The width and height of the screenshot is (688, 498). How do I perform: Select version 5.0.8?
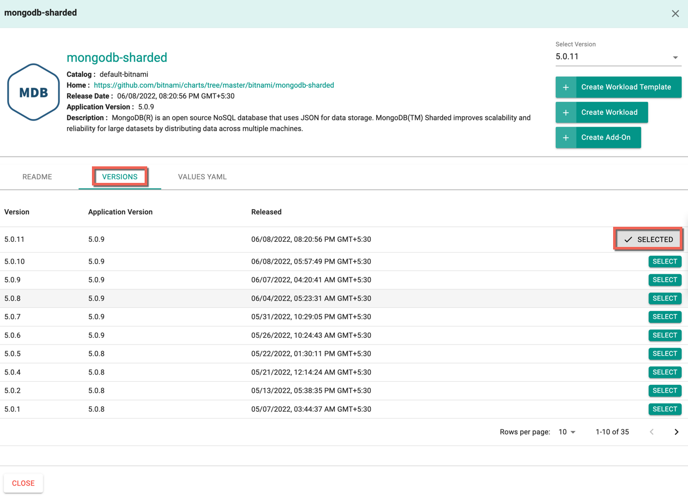(665, 299)
